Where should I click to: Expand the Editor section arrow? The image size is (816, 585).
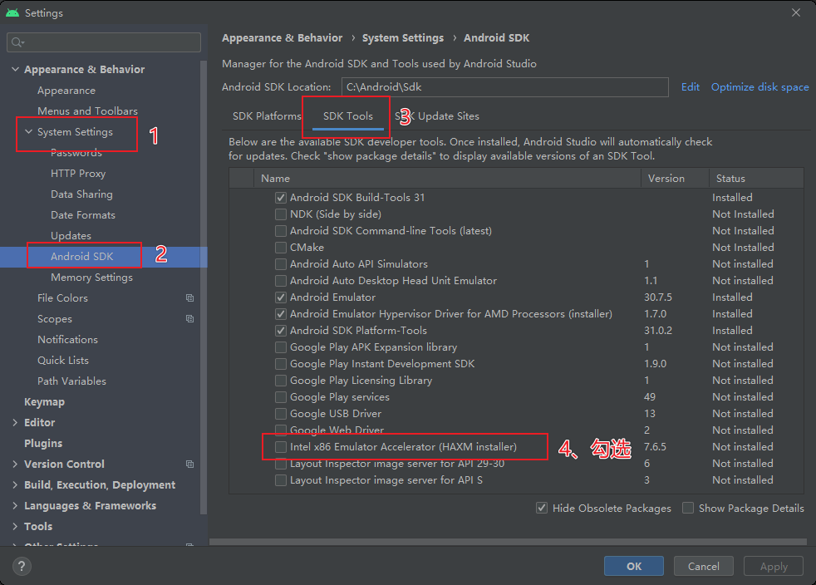(x=15, y=423)
